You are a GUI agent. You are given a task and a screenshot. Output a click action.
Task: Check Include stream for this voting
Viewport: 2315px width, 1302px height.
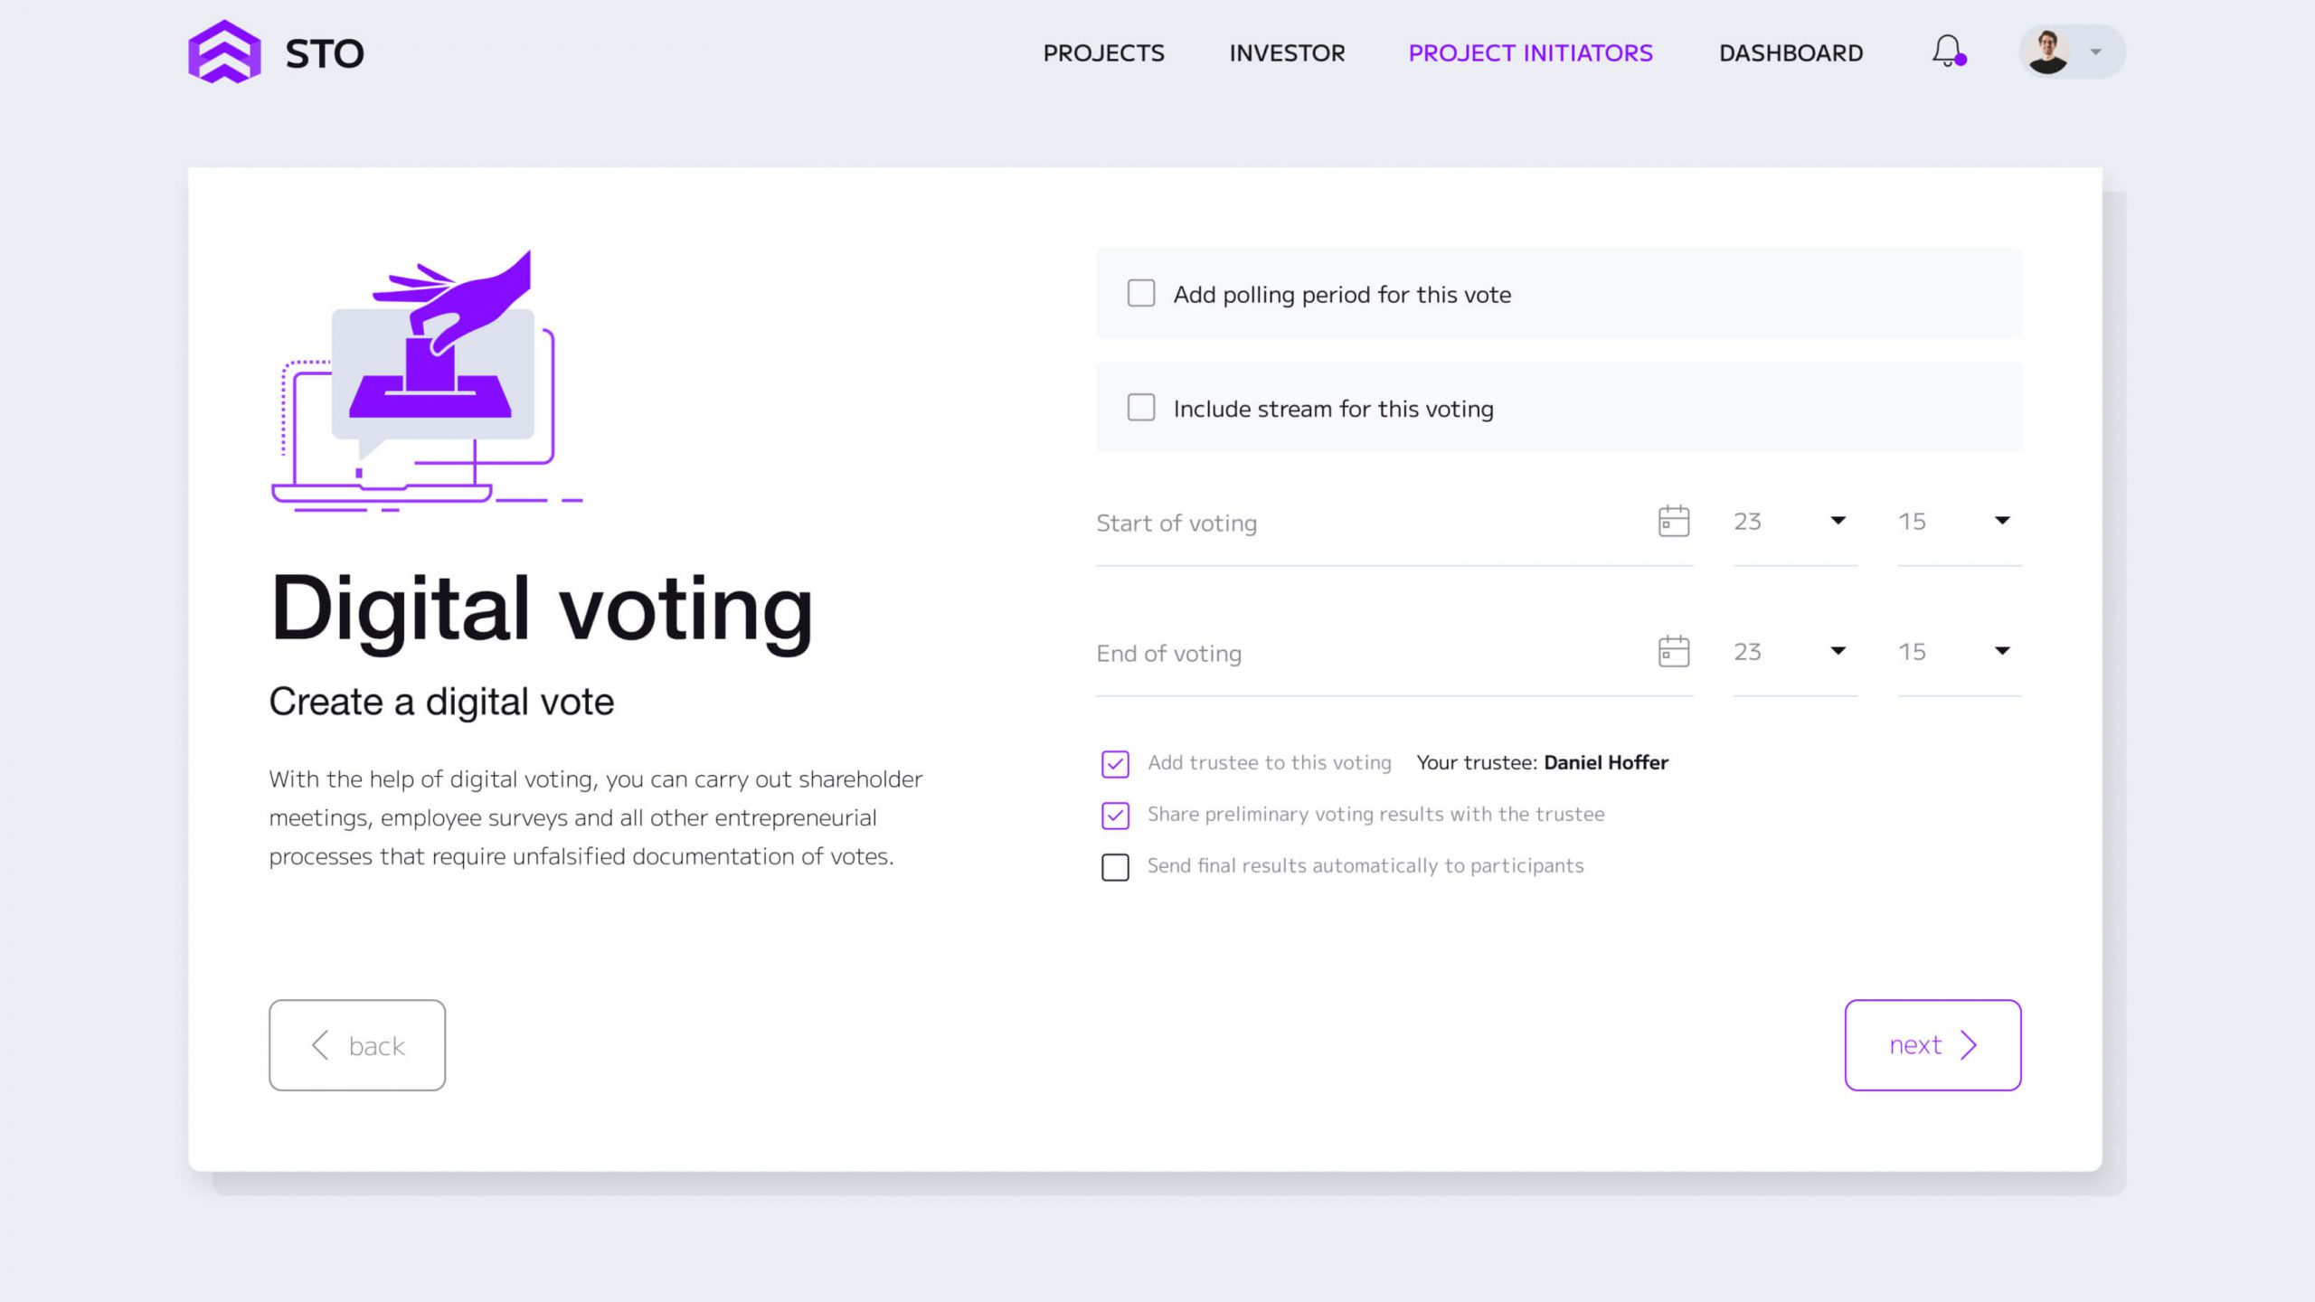[1141, 408]
